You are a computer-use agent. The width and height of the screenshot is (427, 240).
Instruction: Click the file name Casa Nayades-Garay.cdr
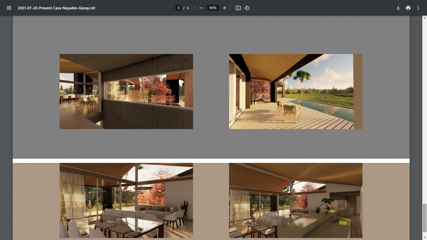click(56, 8)
